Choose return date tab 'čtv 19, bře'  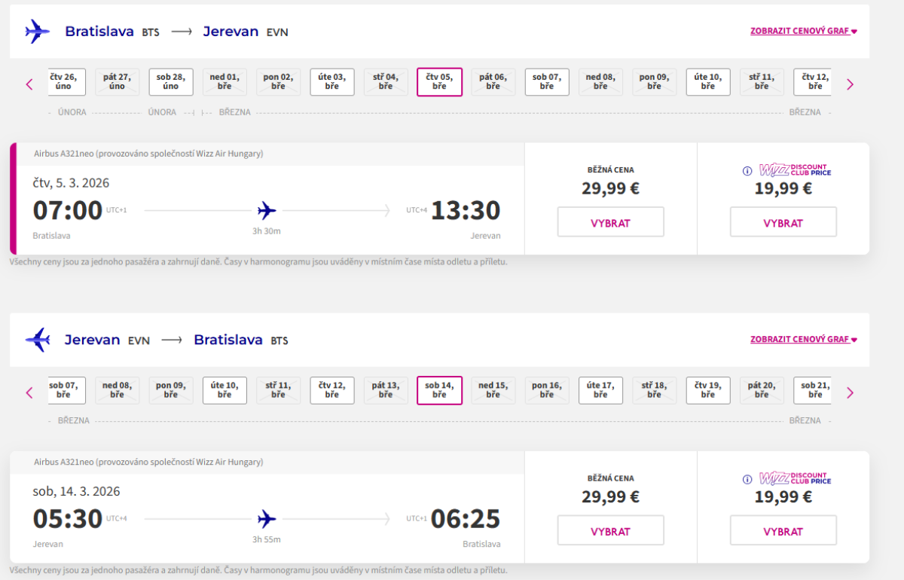tap(707, 390)
